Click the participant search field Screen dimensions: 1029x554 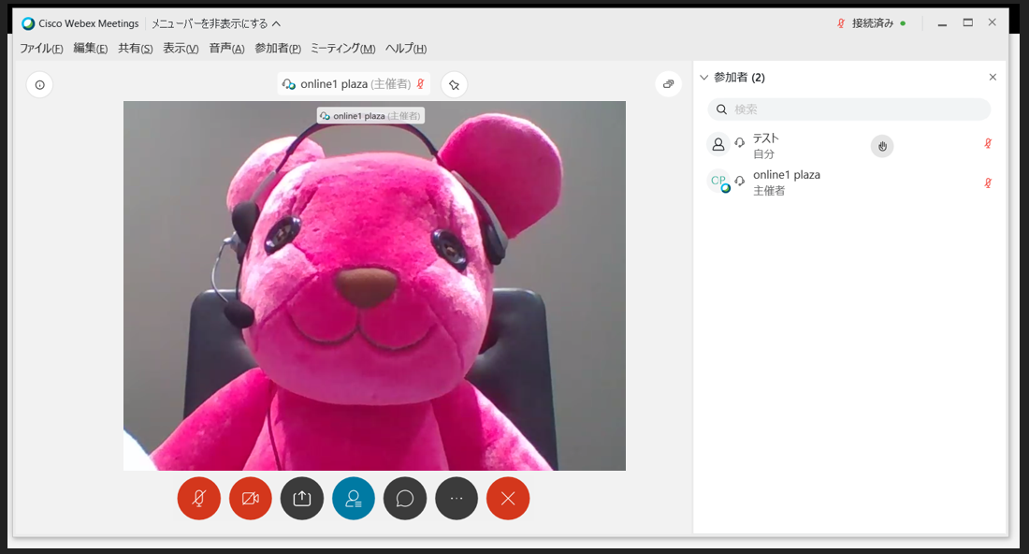pos(848,109)
